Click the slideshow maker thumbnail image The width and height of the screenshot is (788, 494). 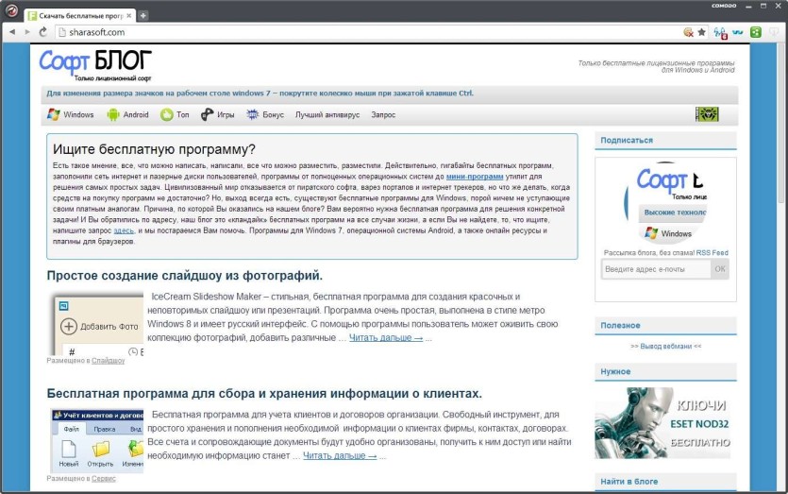point(99,325)
